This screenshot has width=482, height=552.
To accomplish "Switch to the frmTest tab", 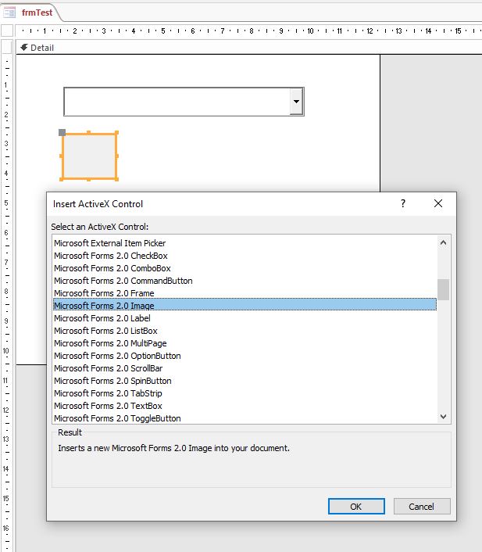I will click(37, 13).
